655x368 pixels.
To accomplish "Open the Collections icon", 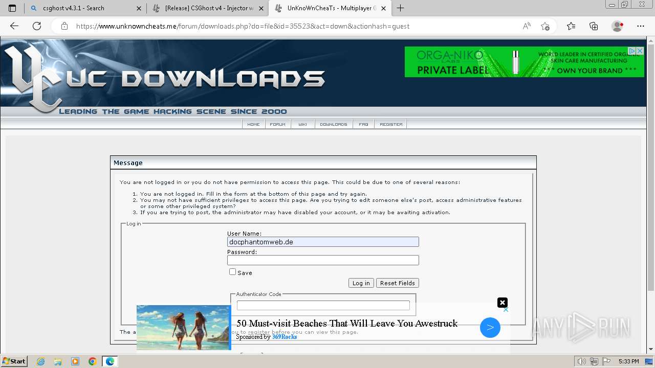I will [594, 26].
